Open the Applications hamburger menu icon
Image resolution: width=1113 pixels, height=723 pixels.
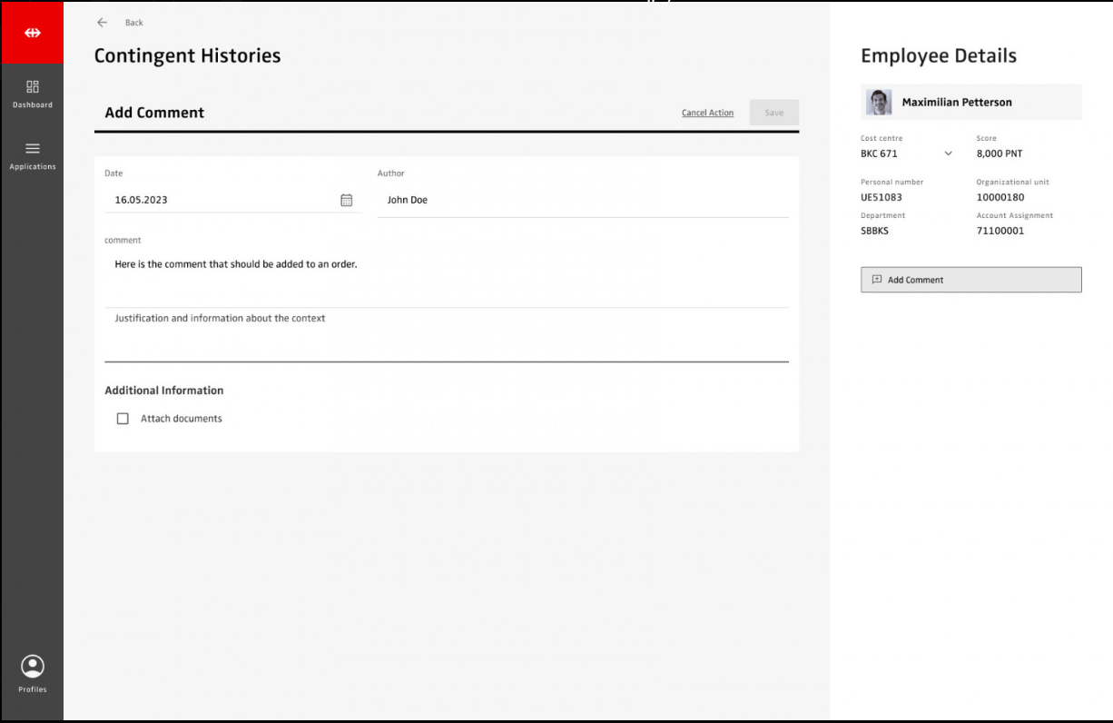(33, 149)
